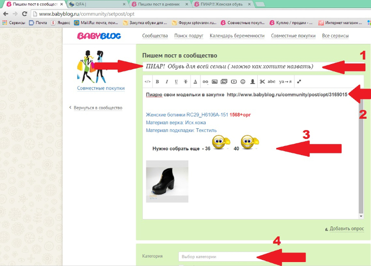Screen dimensions: 371x266
Task: Insert a hyperlink with link icon
Action: (x=205, y=82)
